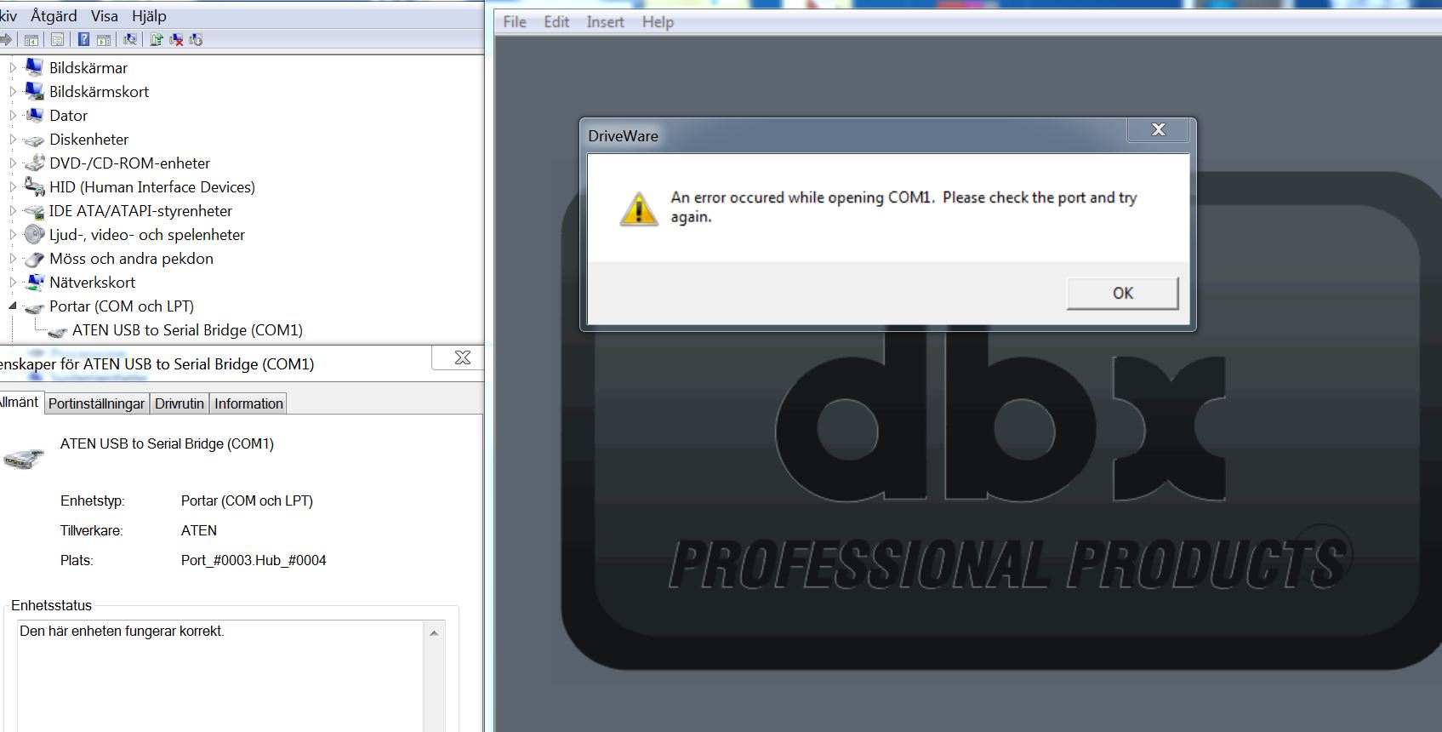Expand the Möss och andra pekdon node
This screenshot has height=732, width=1442.
click(13, 258)
